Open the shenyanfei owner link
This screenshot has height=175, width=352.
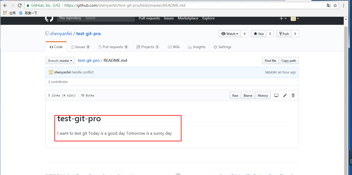(61, 34)
